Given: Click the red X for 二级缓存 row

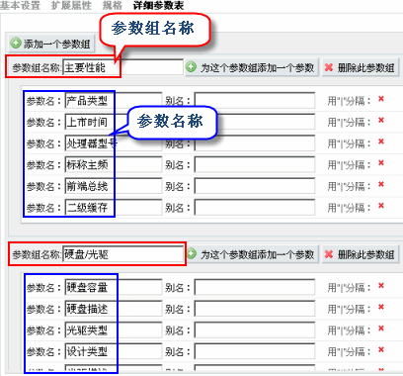Looking at the screenshot, I should coord(381,206).
